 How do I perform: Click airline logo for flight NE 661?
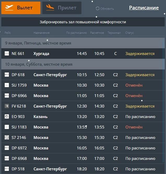click(x=7, y=54)
